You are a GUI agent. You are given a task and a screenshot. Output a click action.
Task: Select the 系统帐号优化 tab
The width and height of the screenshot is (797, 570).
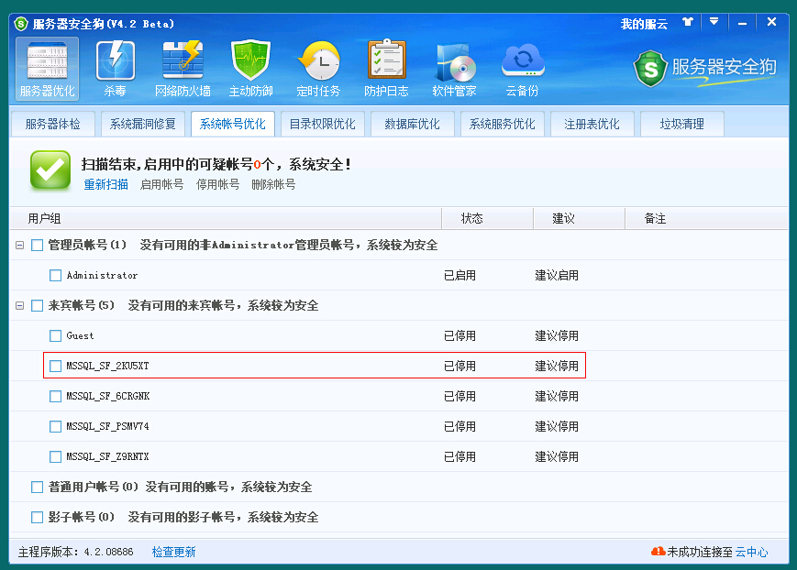233,124
